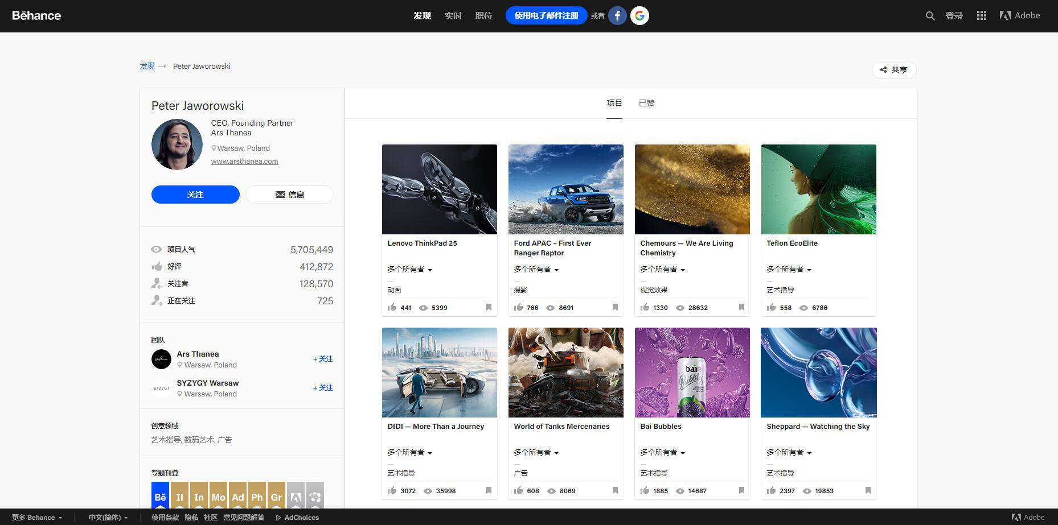Image resolution: width=1058 pixels, height=525 pixels.
Task: Expand owners dropdown on Teflon EcoElite card
Action: pos(789,270)
